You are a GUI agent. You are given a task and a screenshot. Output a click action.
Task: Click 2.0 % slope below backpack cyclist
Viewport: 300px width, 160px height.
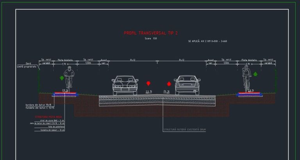[x=251, y=91]
